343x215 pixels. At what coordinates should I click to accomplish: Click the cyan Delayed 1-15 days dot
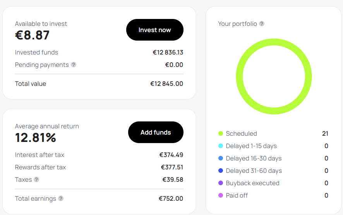point(221,146)
